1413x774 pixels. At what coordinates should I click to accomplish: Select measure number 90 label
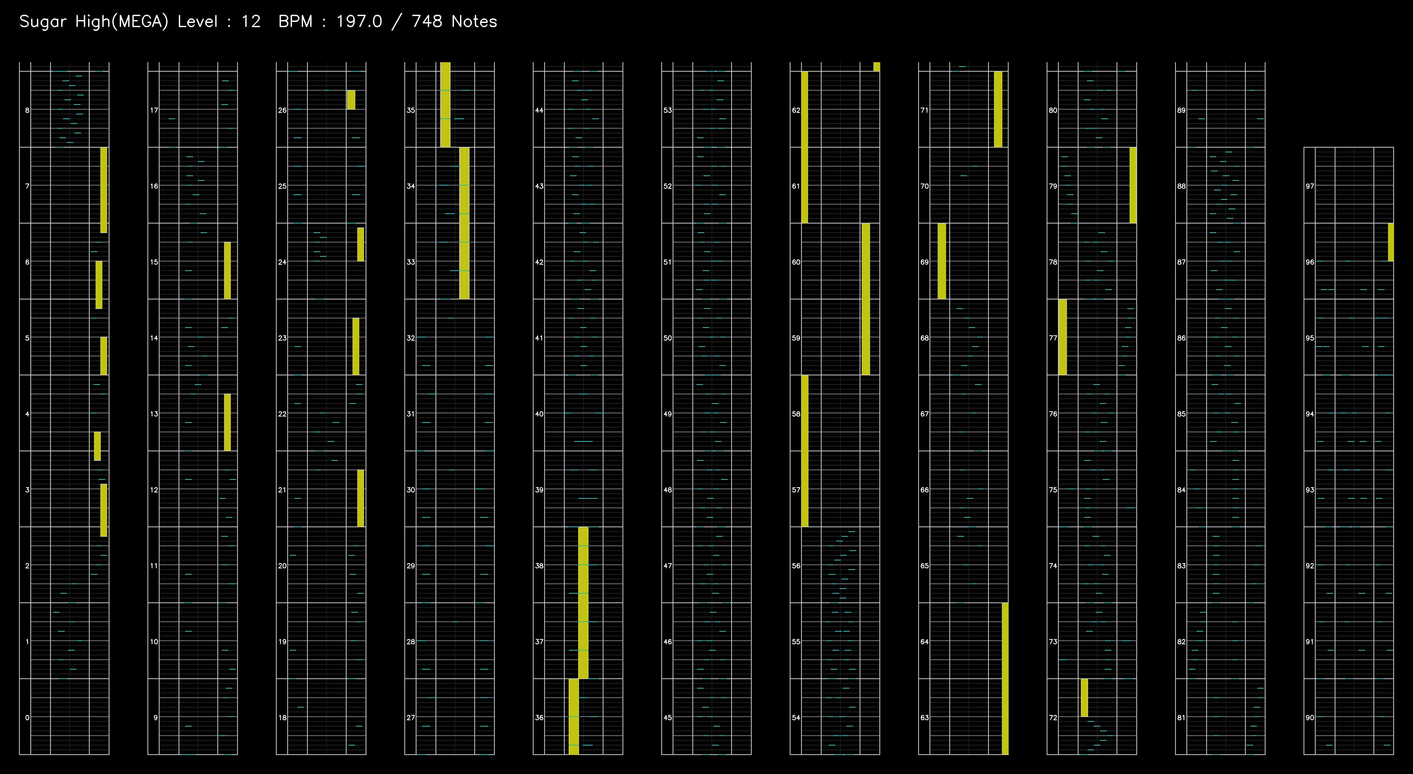coord(1310,718)
